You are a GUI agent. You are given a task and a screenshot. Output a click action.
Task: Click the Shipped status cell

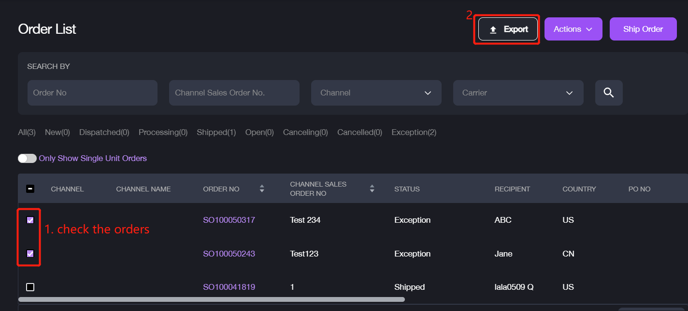(x=409, y=287)
